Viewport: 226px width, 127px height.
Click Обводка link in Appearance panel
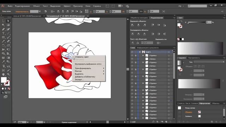pyautogui.click(x=189, y=112)
